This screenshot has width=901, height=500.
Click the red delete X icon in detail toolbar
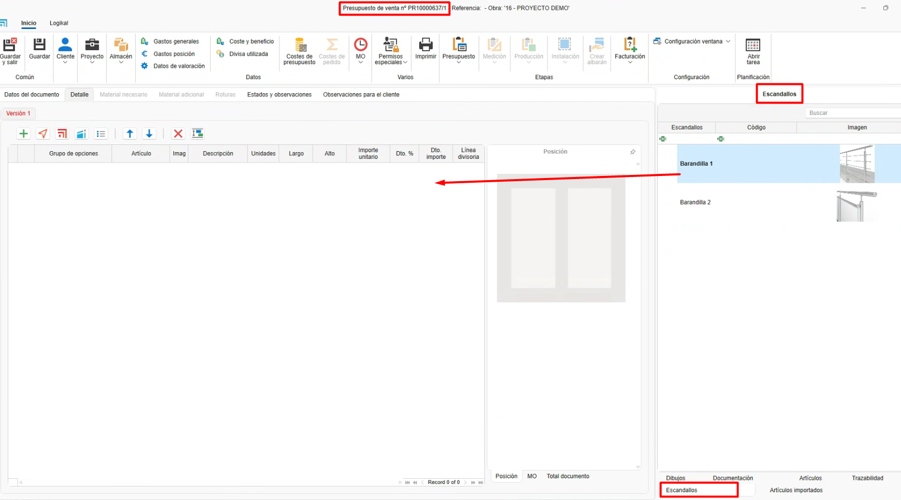click(x=178, y=134)
